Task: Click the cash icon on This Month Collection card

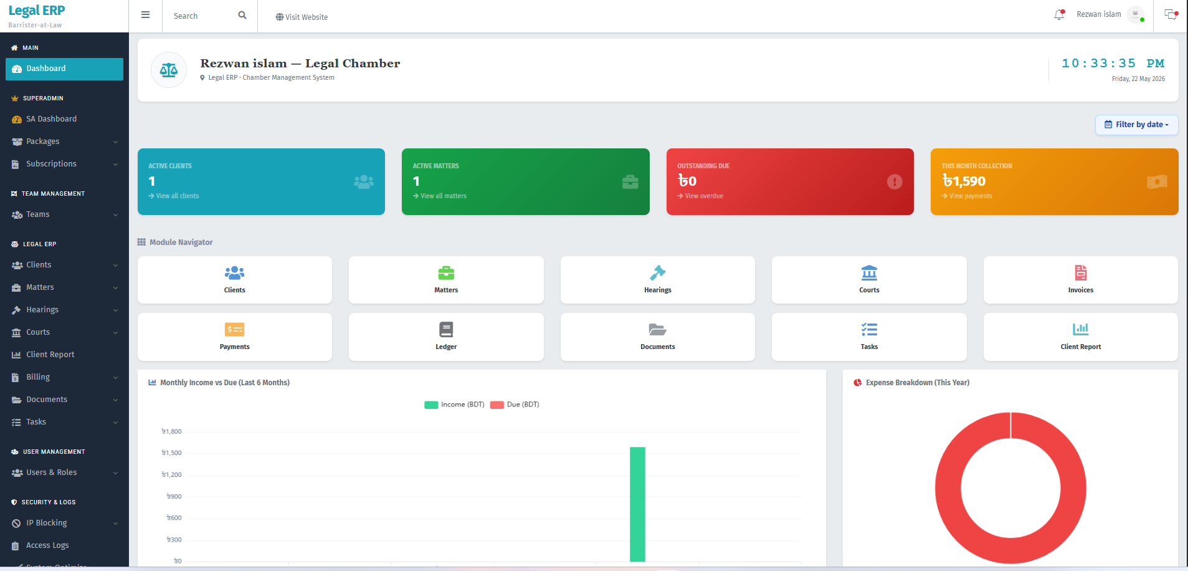Action: 1157,181
